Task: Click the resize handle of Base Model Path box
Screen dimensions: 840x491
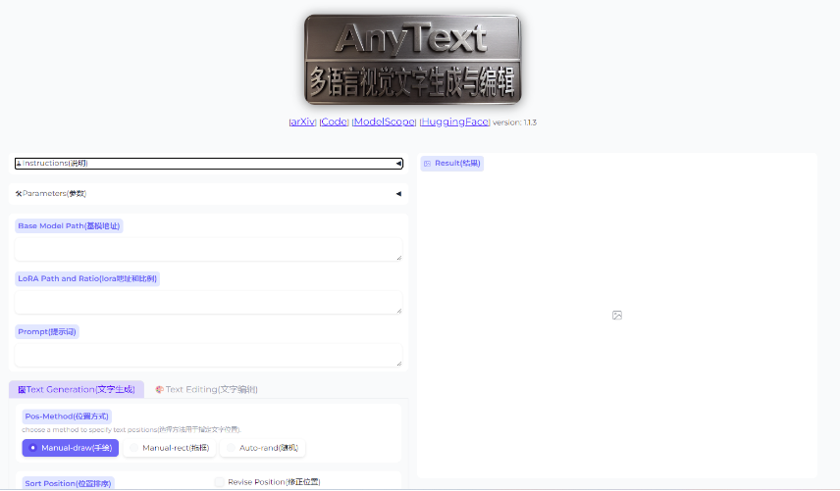Action: (x=398, y=257)
